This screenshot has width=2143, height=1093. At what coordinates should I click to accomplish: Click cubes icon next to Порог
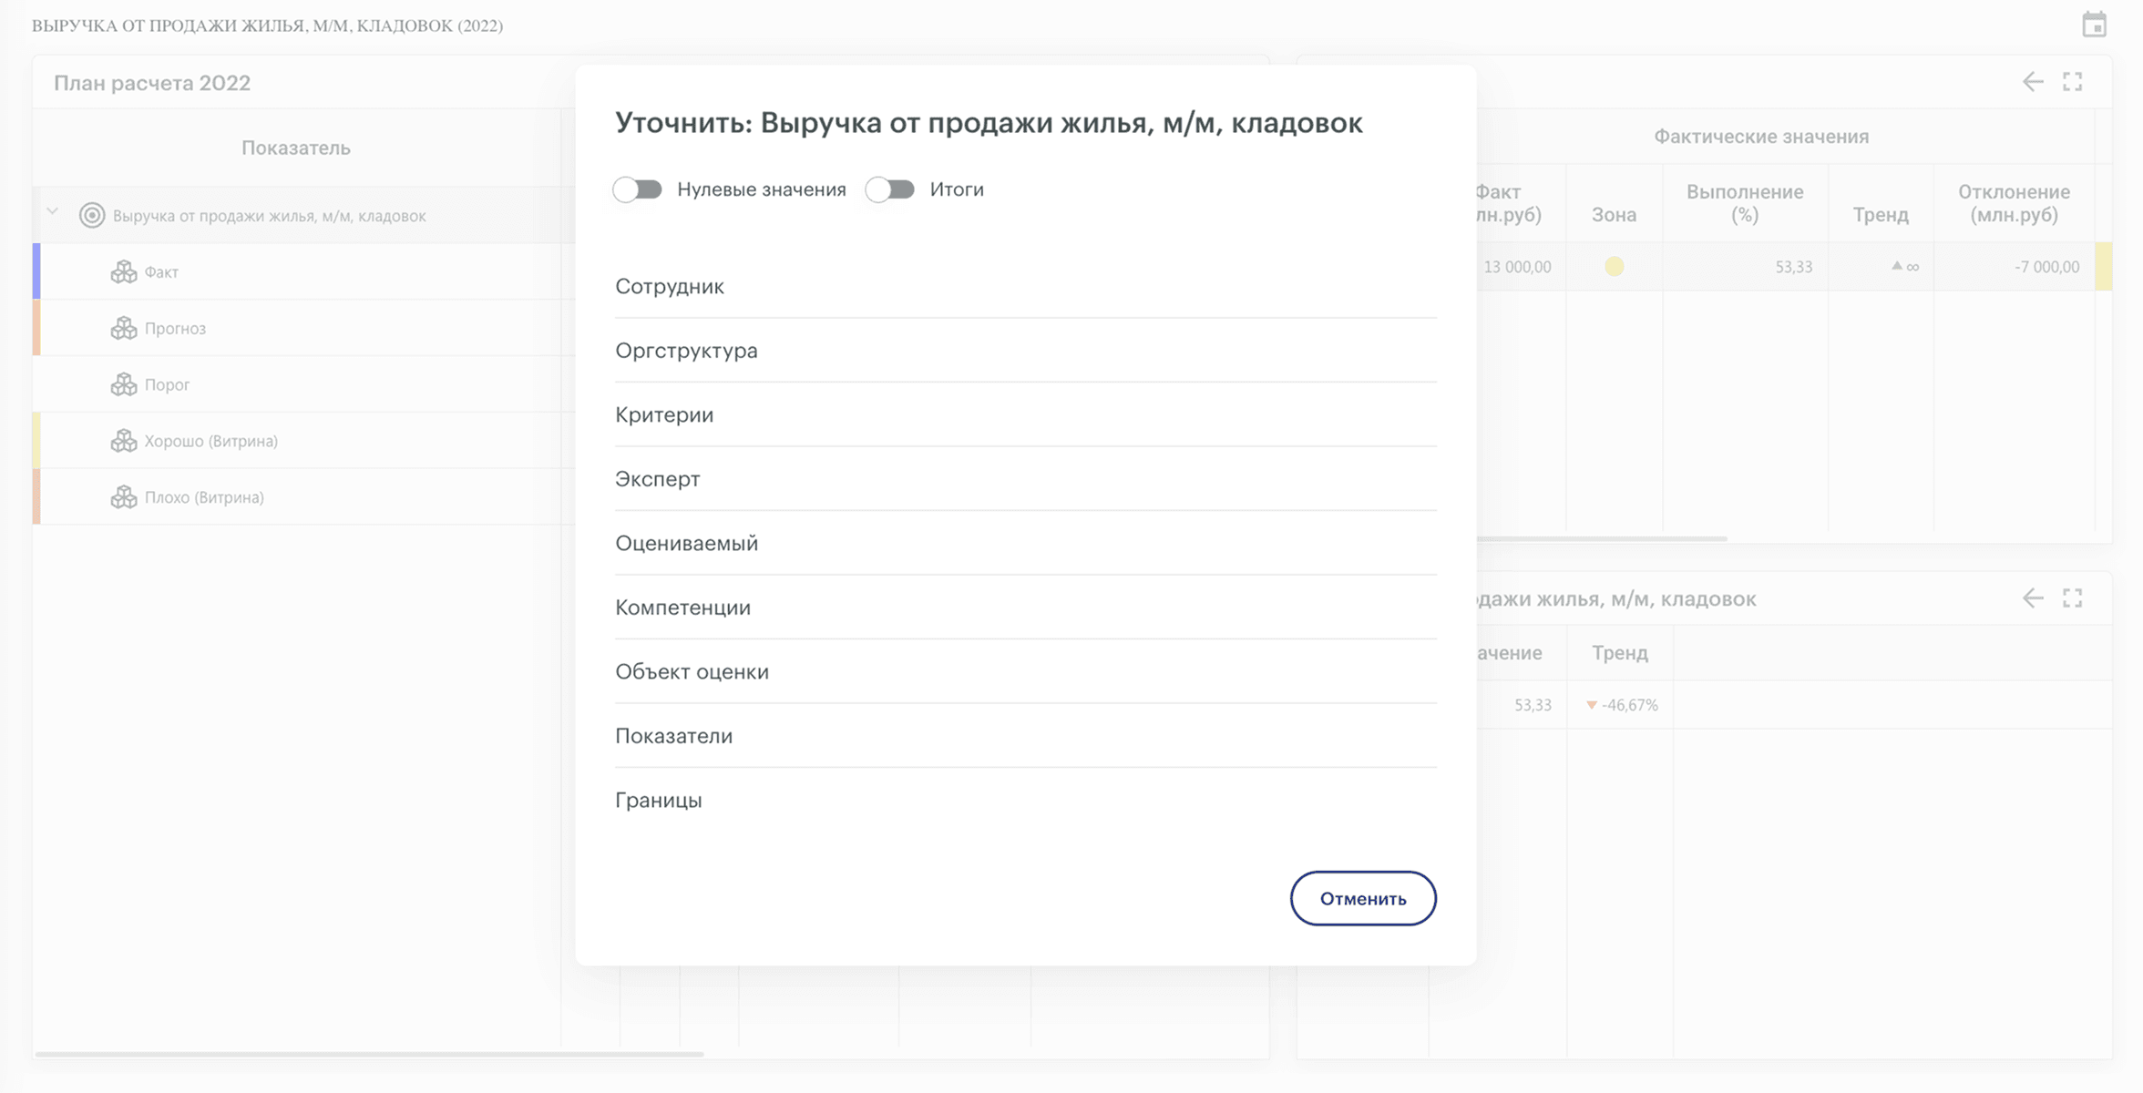click(x=123, y=384)
